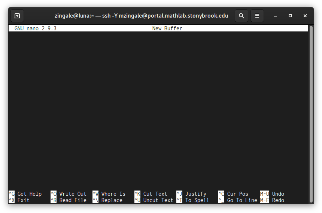Click the ^K Cut Text shortcut

click(x=151, y=194)
